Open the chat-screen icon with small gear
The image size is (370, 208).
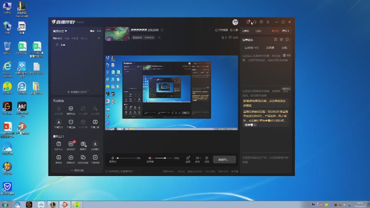tap(83, 145)
